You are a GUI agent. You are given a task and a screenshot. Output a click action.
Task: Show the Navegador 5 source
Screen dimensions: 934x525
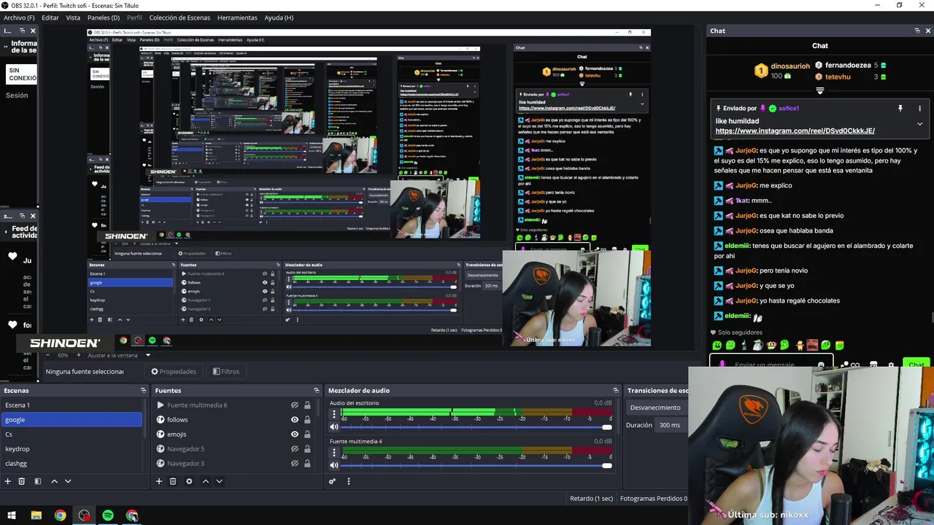[x=295, y=449]
